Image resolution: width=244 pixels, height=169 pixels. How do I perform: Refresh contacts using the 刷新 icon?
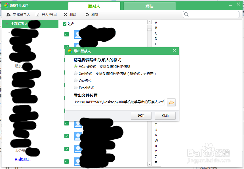coord(87,14)
